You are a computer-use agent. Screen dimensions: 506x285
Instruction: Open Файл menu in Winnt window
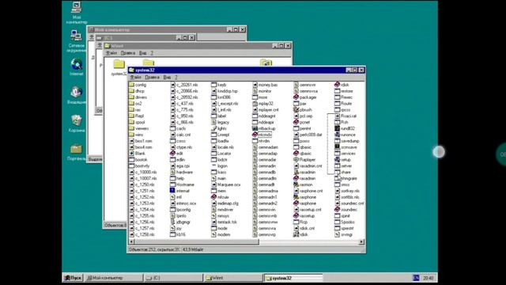[x=111, y=53]
